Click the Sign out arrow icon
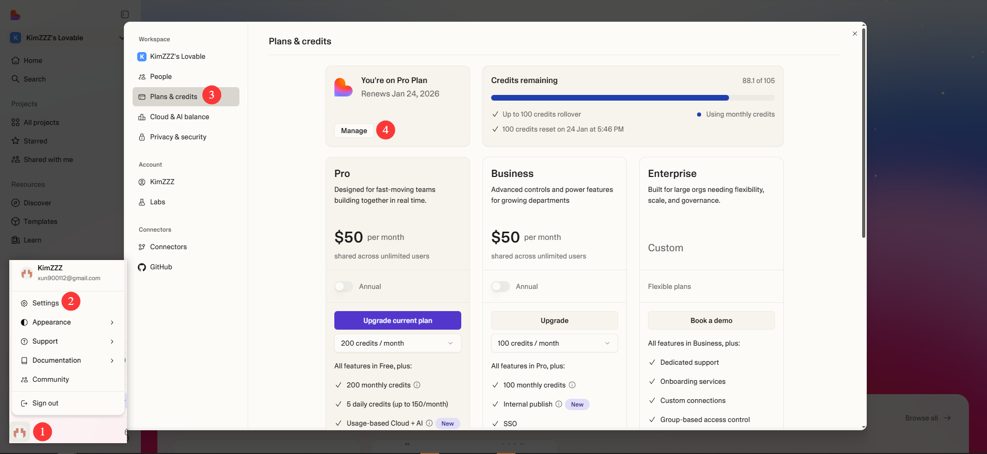Viewport: 987px width, 454px height. [24, 403]
